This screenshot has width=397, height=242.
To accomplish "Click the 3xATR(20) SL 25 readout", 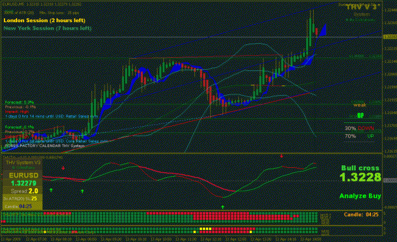I will pos(20,199).
